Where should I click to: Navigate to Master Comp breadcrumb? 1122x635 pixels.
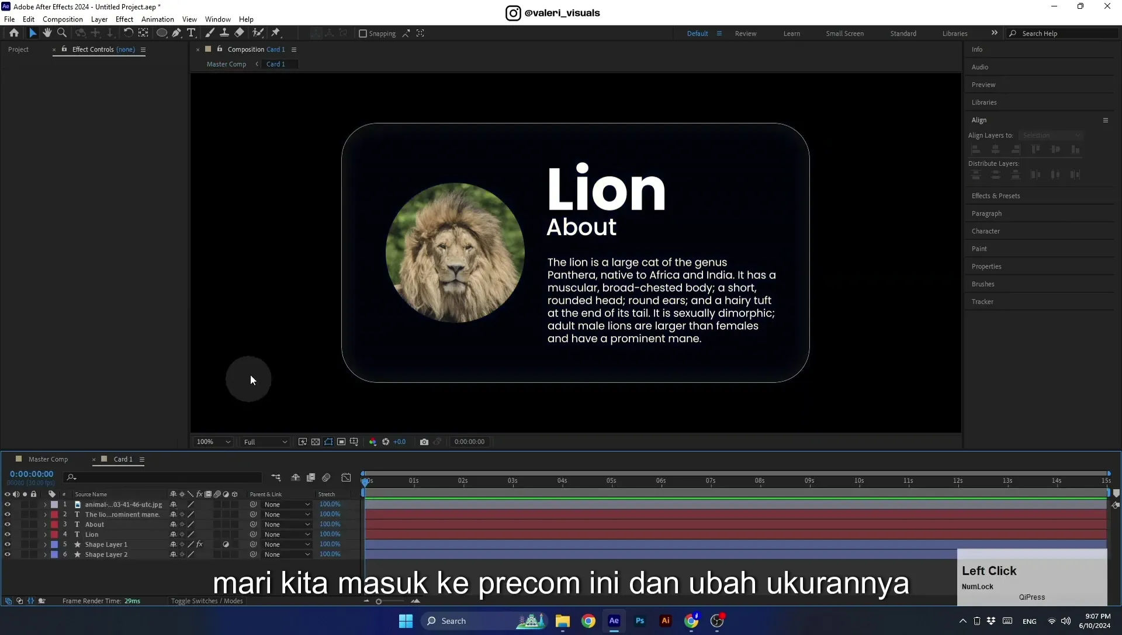(x=226, y=64)
